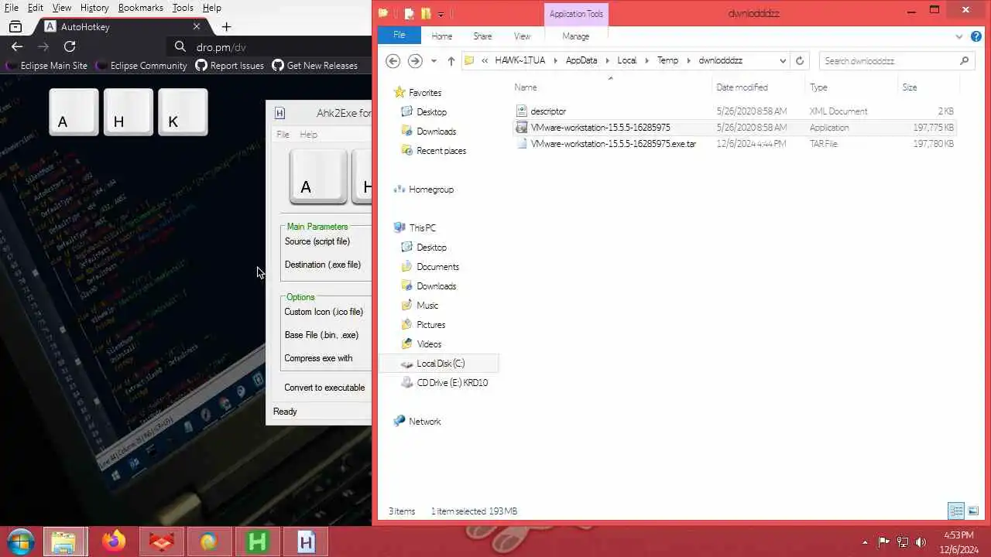Open Ahk2Exe File menu
Screen dimensions: 991x557
click(283, 135)
